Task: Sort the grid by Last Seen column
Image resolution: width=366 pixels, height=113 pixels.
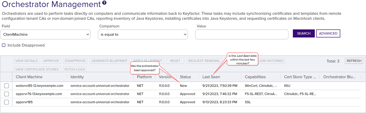Action: (x=211, y=77)
